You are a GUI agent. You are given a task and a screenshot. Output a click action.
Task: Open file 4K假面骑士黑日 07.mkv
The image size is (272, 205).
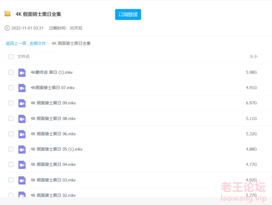[53, 88]
